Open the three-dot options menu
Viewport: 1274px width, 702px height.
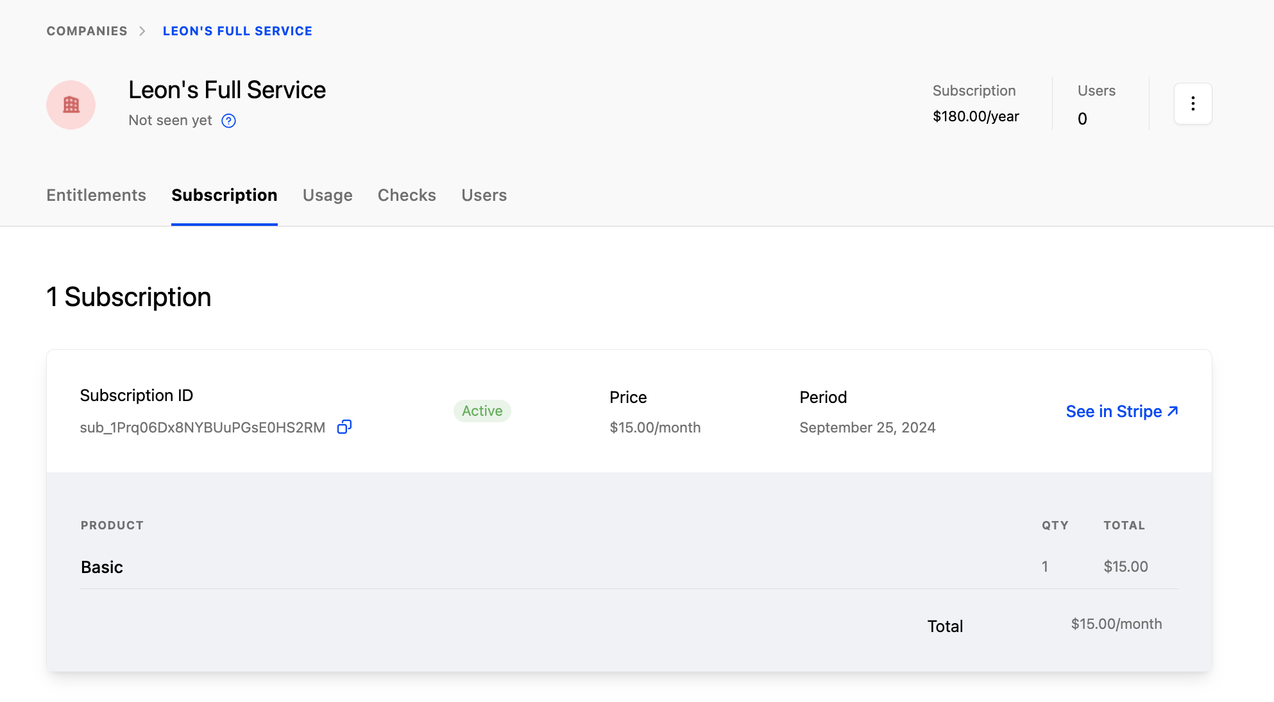coord(1193,103)
